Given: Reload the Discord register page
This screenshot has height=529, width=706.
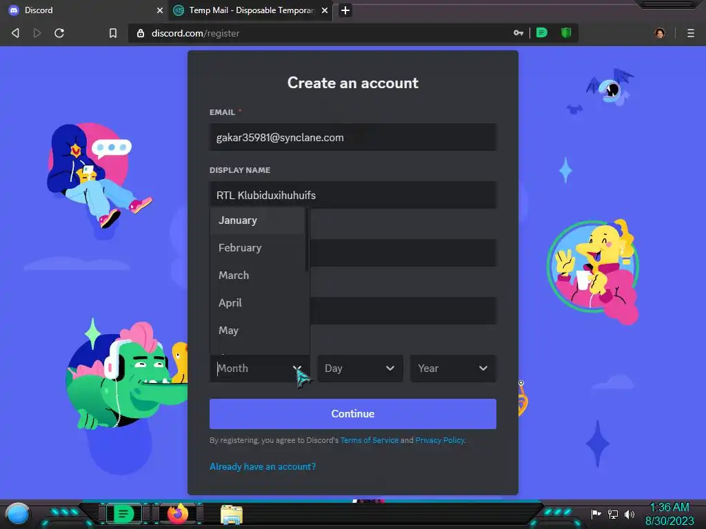Looking at the screenshot, I should tap(59, 33).
